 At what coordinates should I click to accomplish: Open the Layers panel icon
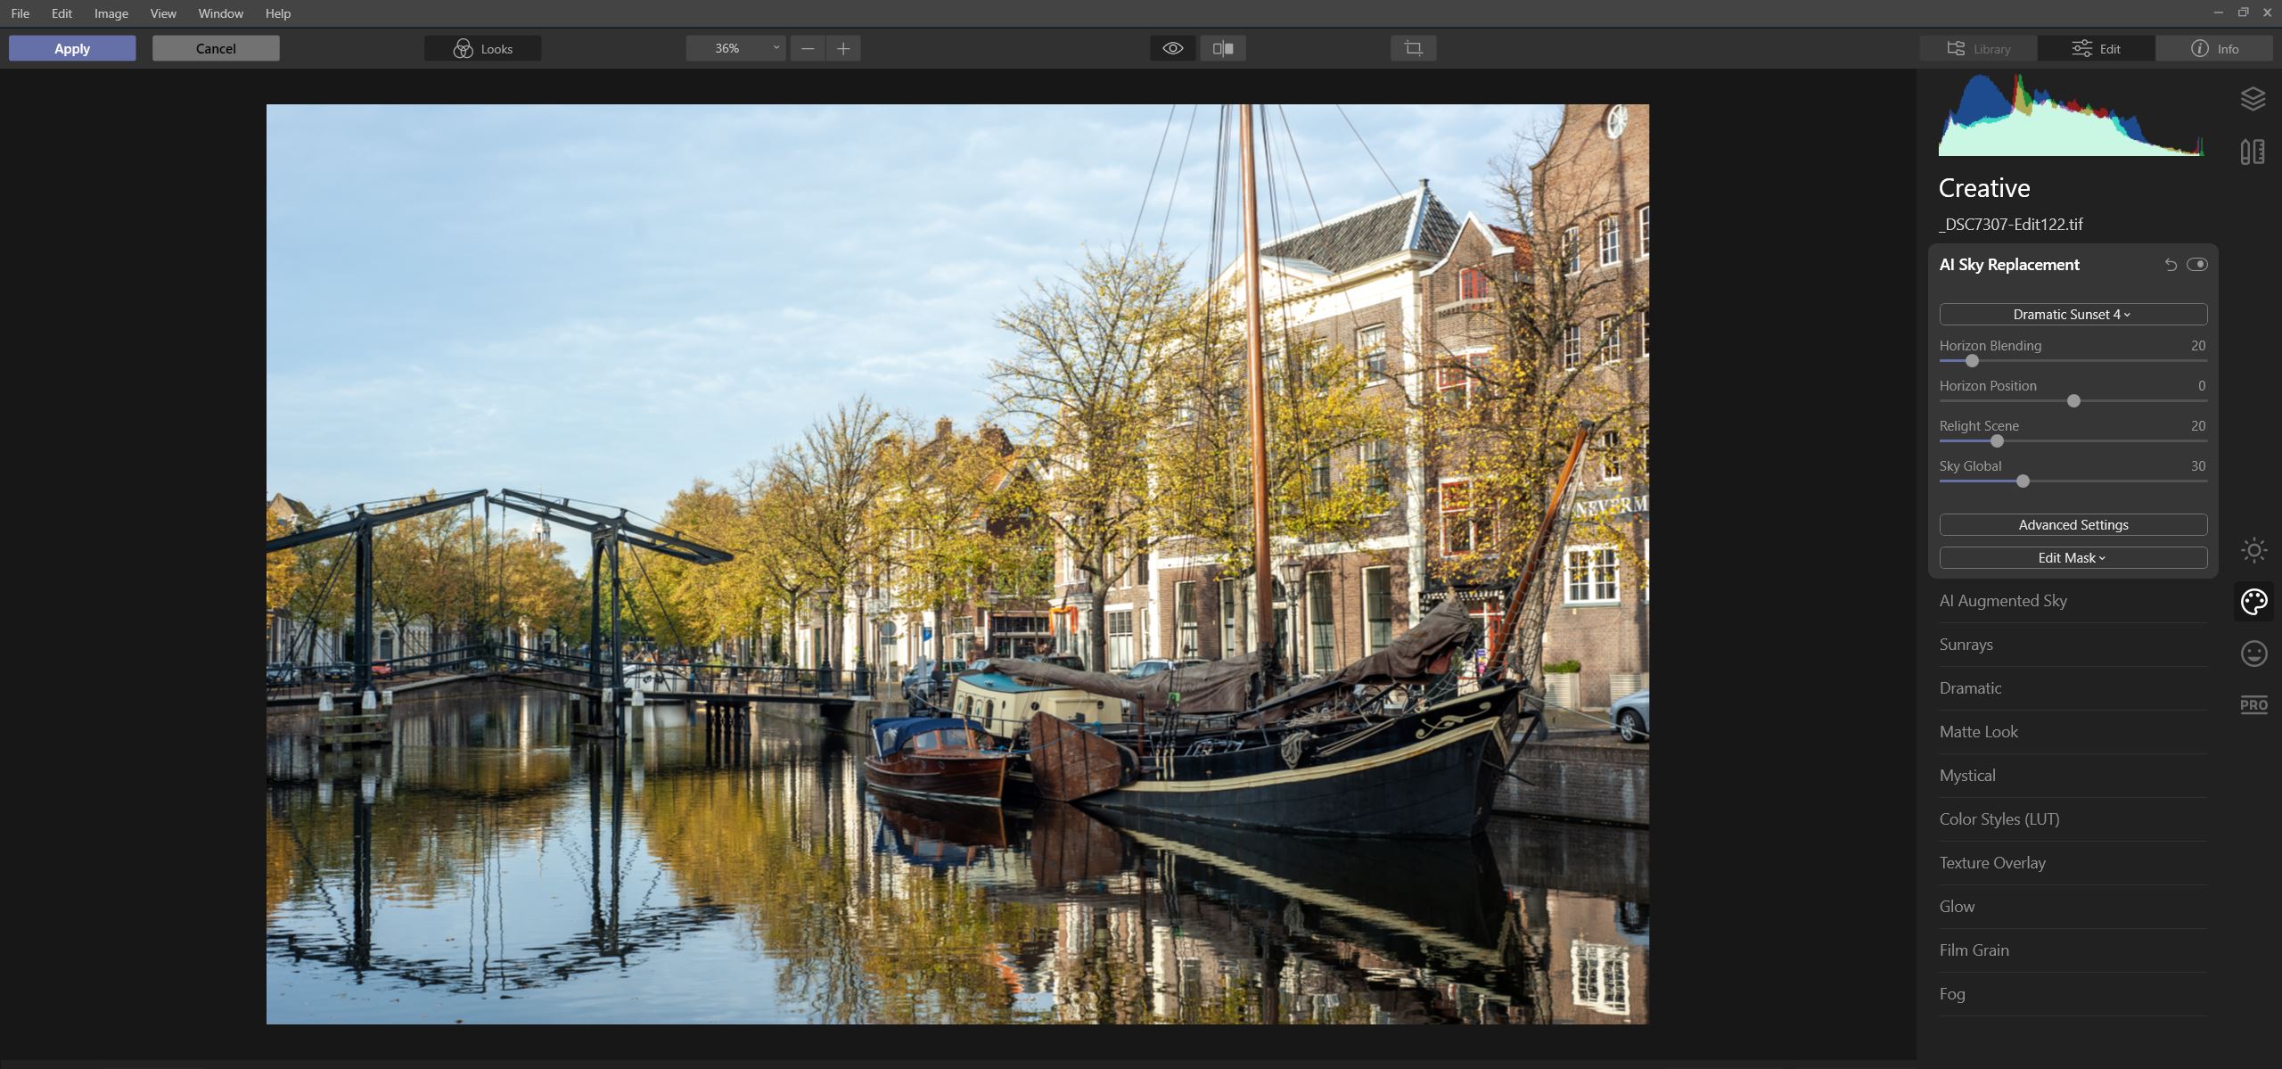[2254, 98]
